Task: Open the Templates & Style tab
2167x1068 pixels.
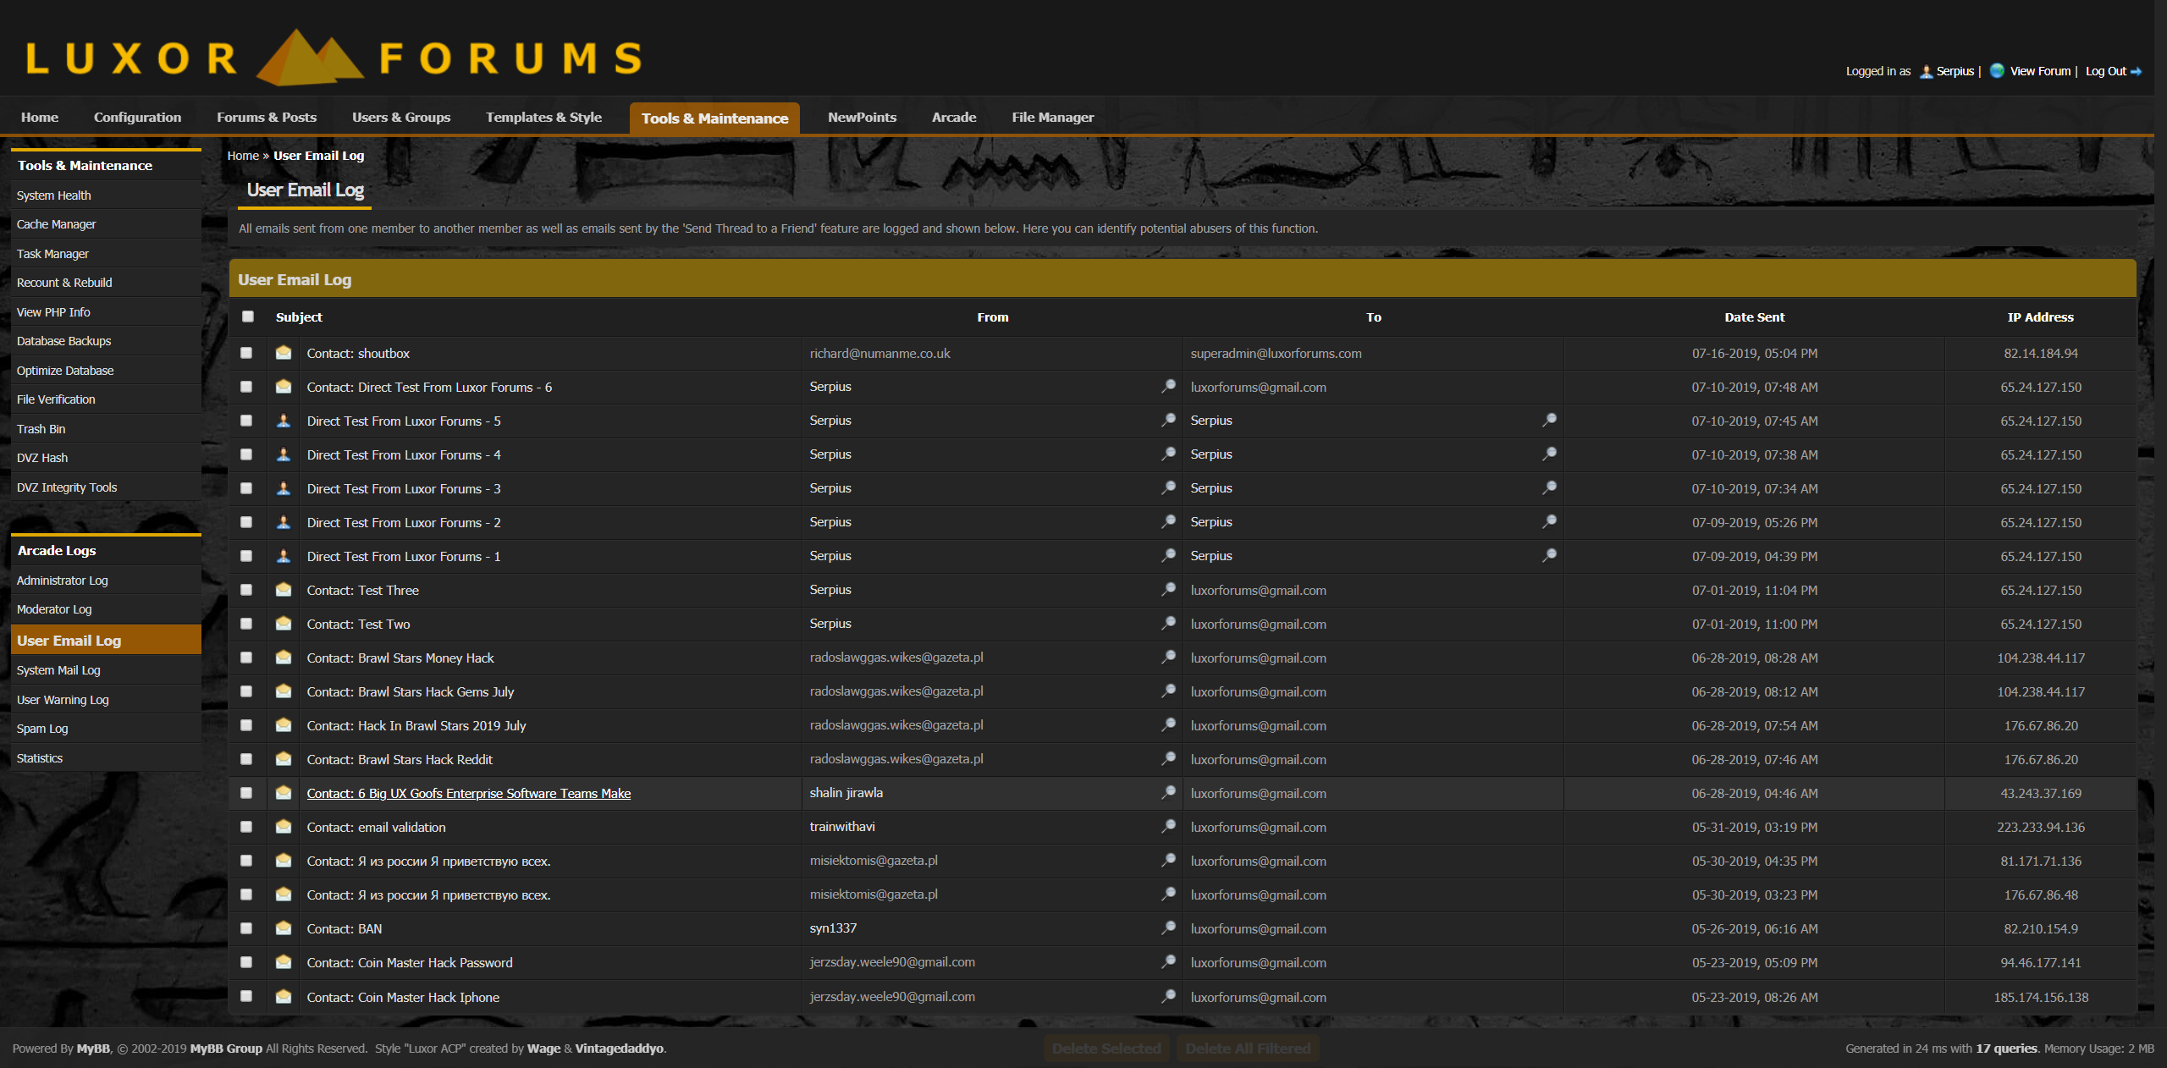Action: [x=543, y=118]
